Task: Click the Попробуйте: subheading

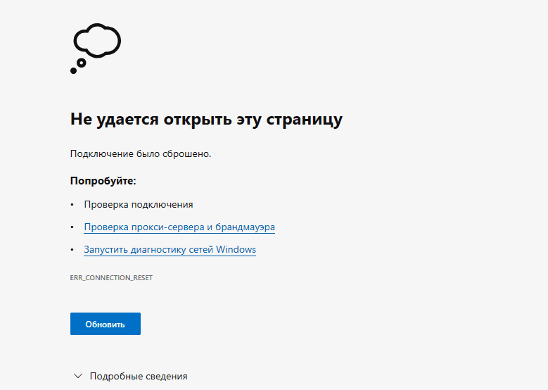Action: [103, 181]
